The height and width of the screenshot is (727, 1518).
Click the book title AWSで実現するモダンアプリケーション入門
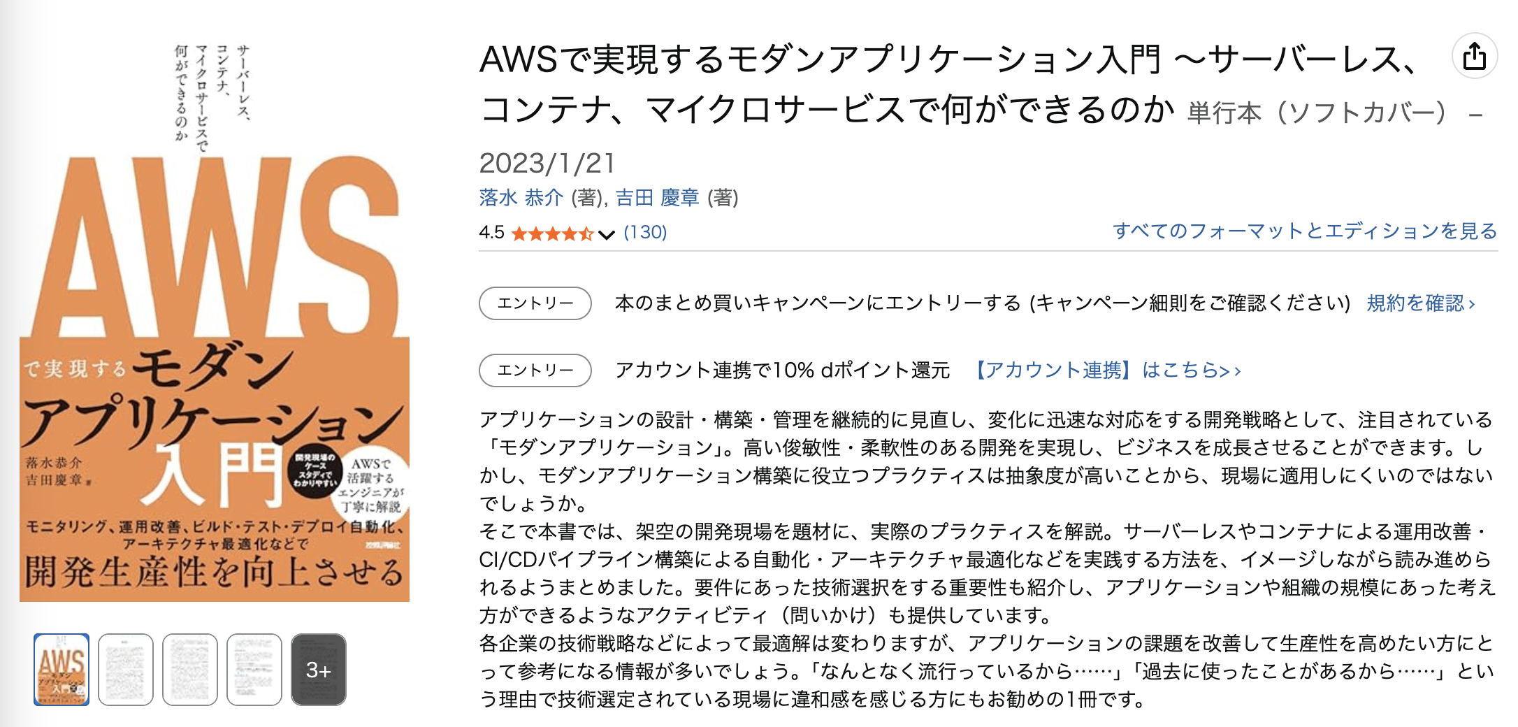pos(819,60)
